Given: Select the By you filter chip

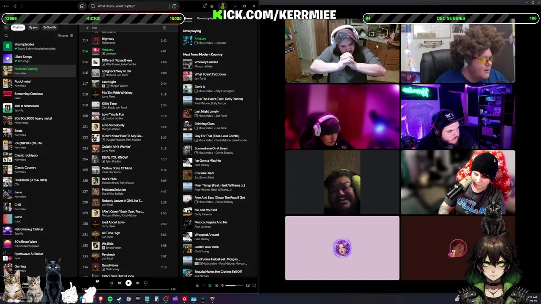Looking at the screenshot, I should (33, 27).
